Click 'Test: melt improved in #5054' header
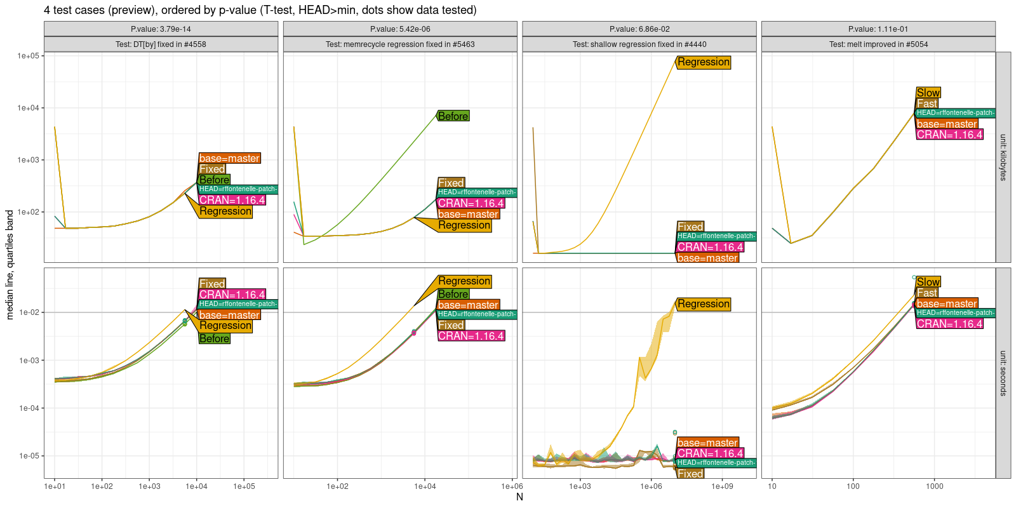Screen dimensions: 1016x508 pos(878,44)
